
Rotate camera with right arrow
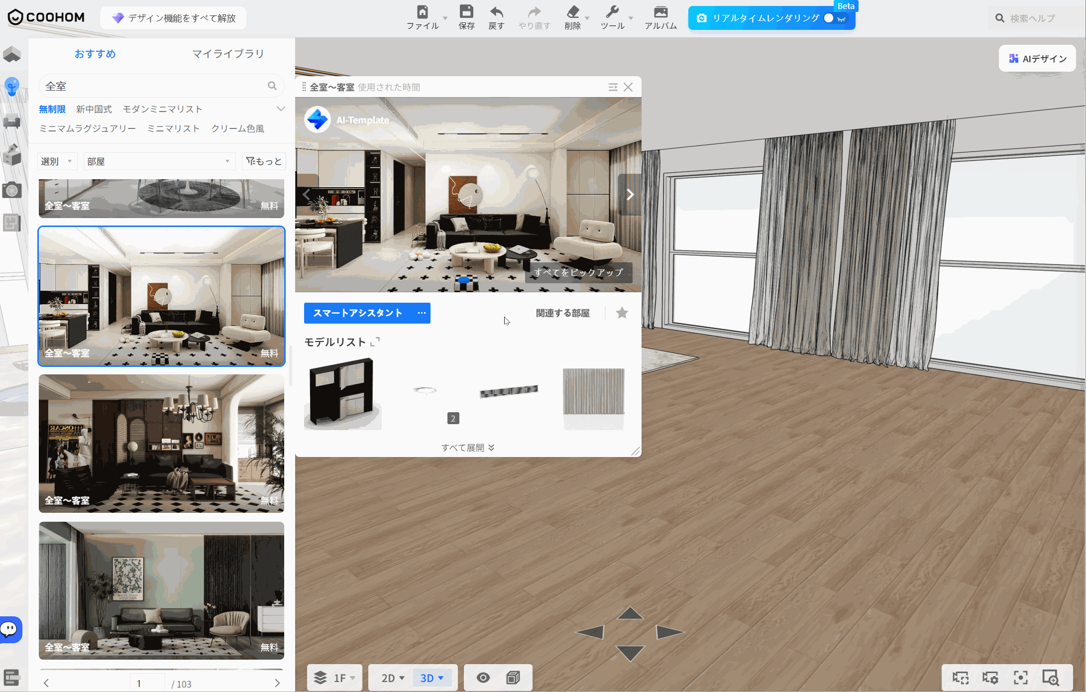tap(670, 632)
